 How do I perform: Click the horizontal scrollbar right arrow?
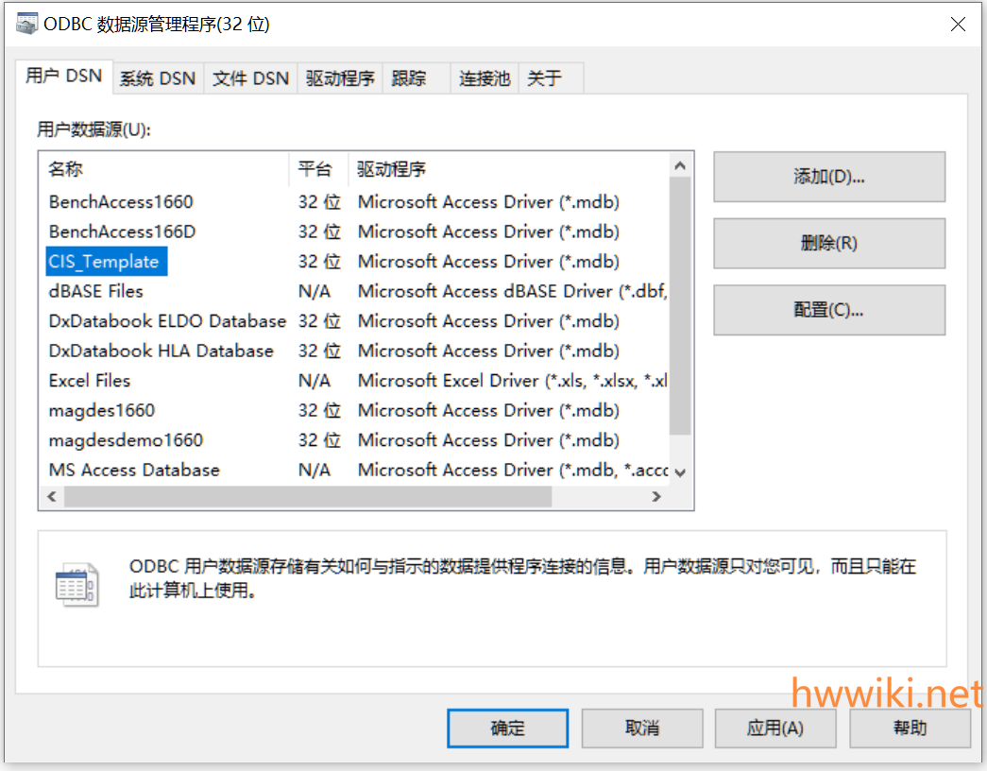[x=656, y=497]
